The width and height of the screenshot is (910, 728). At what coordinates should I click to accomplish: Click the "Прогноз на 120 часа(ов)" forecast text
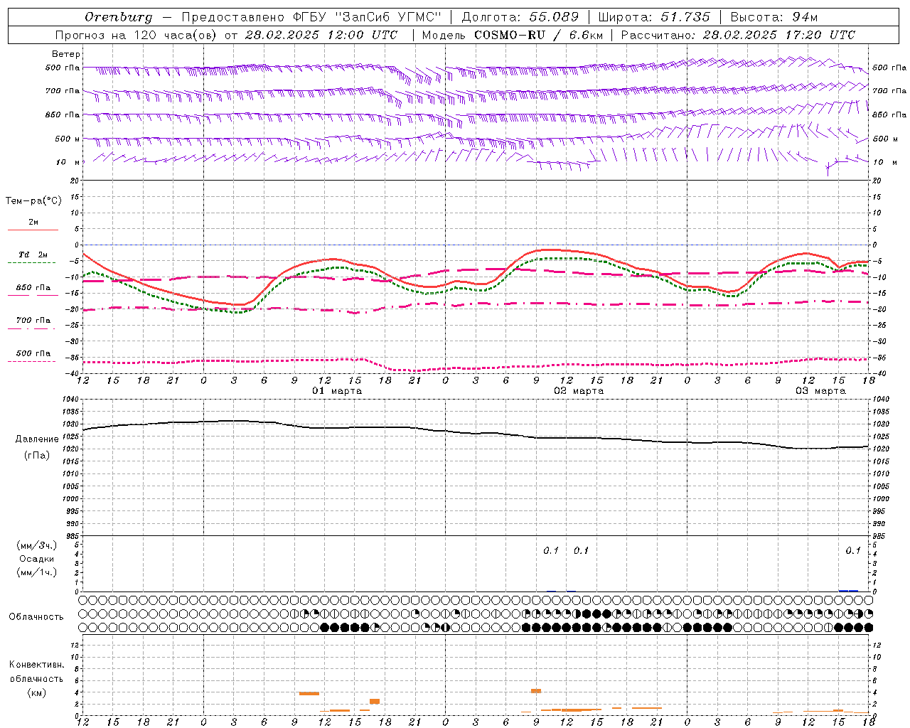(135, 35)
